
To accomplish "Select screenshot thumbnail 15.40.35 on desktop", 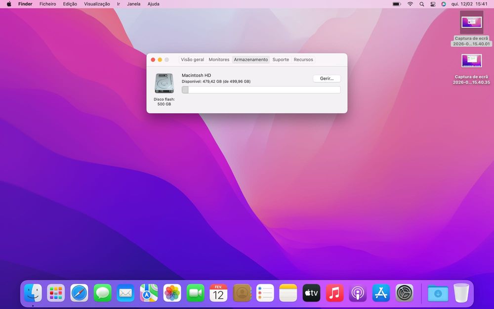I will [472, 61].
